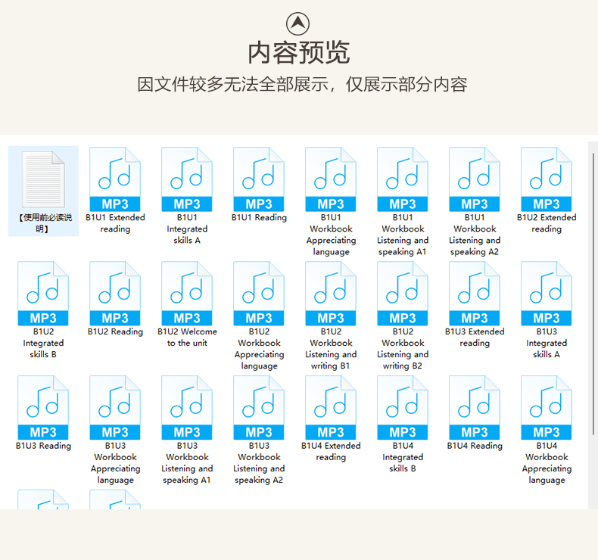
Task: Select B1U3 Workbook Listening and speaking A2 icon
Action: click(259, 408)
